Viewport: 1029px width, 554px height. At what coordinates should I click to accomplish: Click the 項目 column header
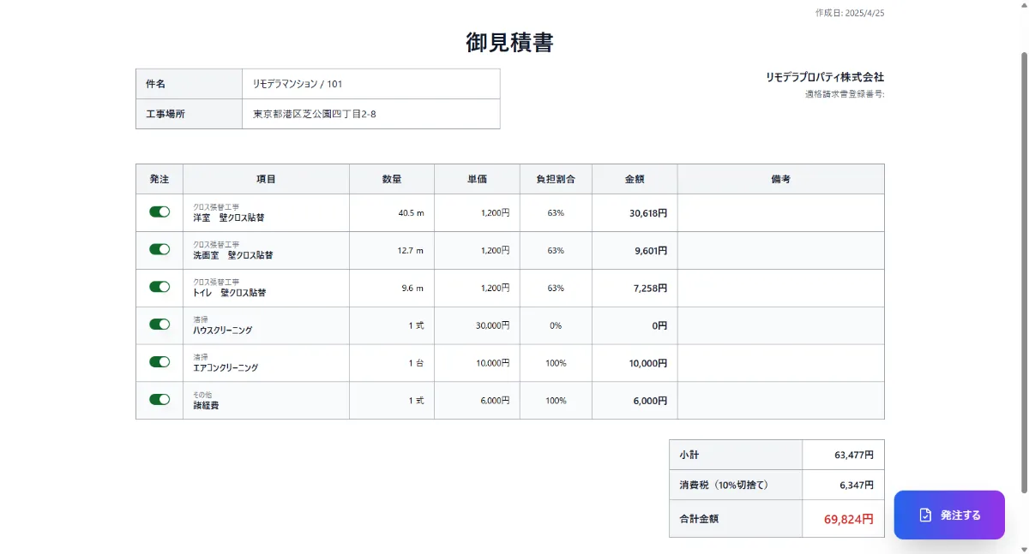[x=266, y=179]
